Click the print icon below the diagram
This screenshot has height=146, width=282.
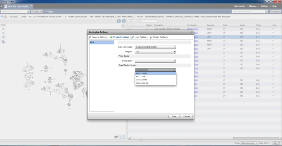click(x=116, y=136)
